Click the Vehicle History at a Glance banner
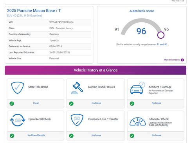This screenshot has width=191, height=143. 95,70
